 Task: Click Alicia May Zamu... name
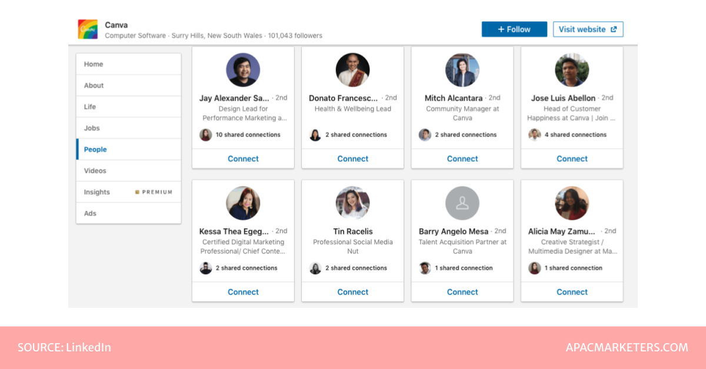click(x=562, y=232)
